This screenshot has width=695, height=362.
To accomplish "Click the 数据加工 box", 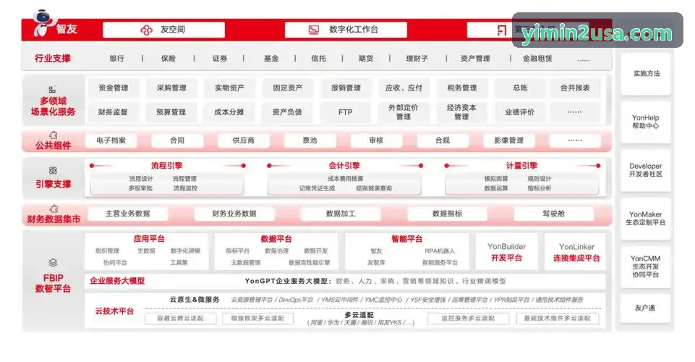I will click(341, 214).
